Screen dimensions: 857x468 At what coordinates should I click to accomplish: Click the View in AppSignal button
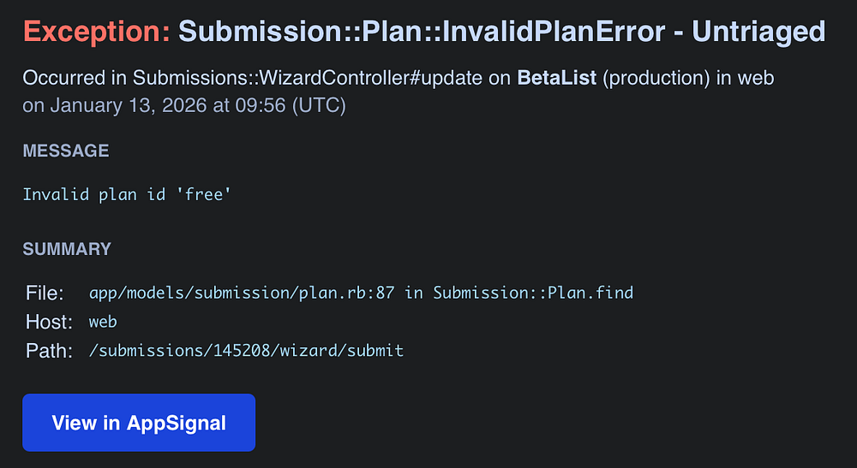coord(139,423)
